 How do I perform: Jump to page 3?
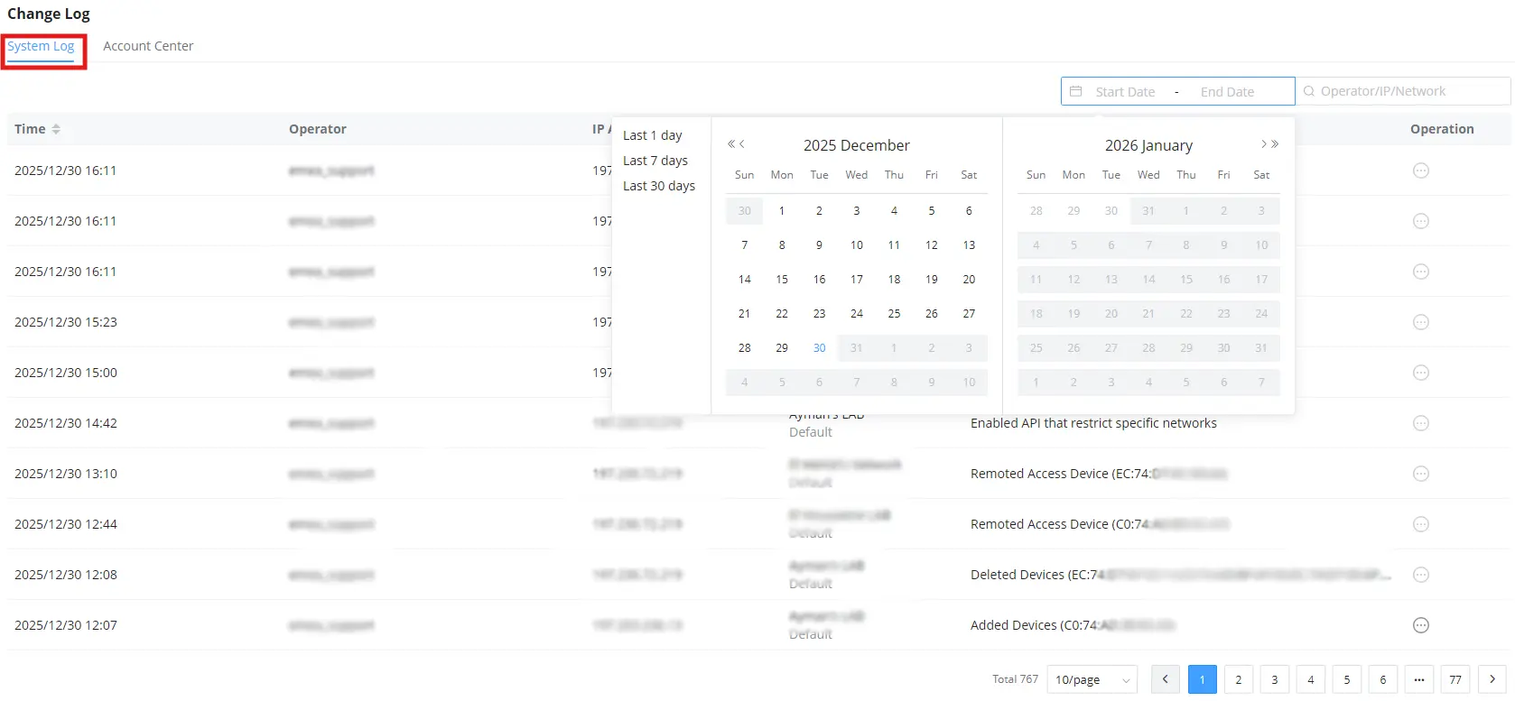pos(1274,679)
